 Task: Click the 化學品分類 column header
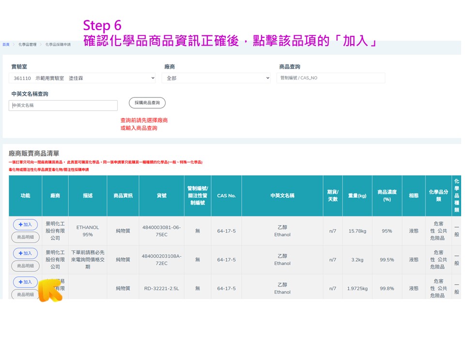[x=438, y=195]
